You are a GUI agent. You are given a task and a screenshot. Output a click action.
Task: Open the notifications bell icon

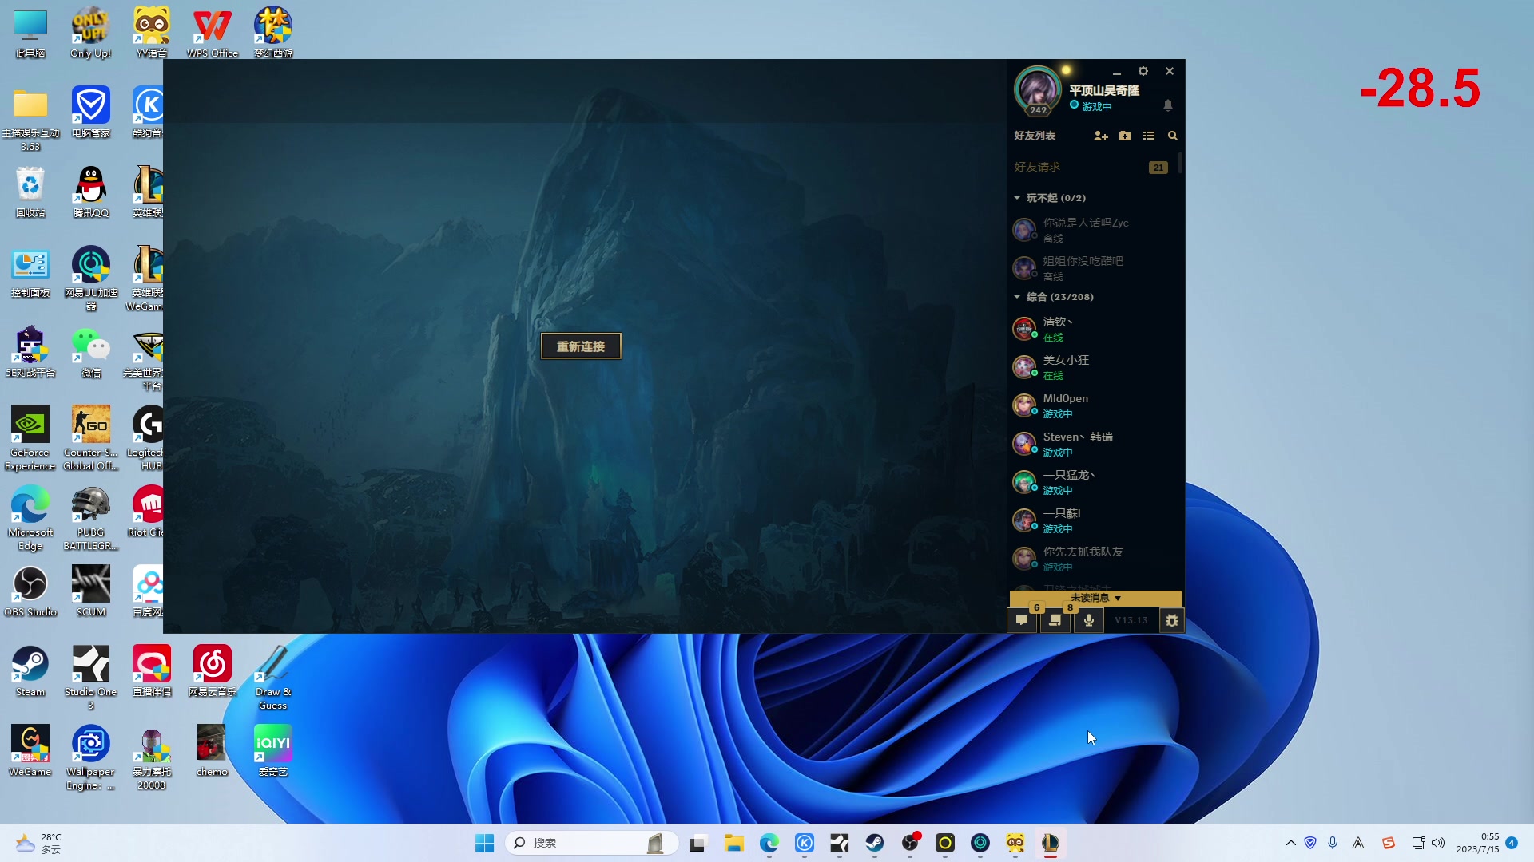1168,105
